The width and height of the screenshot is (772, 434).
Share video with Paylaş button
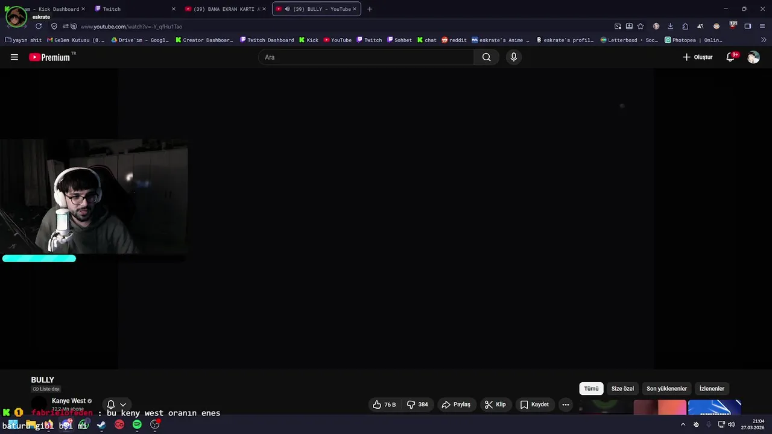[456, 404]
